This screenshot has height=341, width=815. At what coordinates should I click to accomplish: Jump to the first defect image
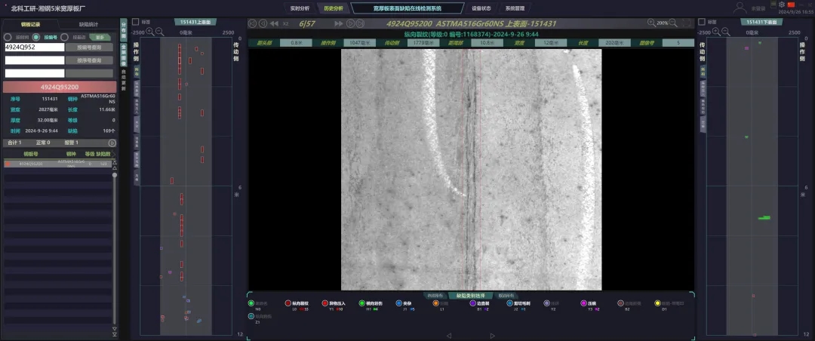tap(253, 23)
